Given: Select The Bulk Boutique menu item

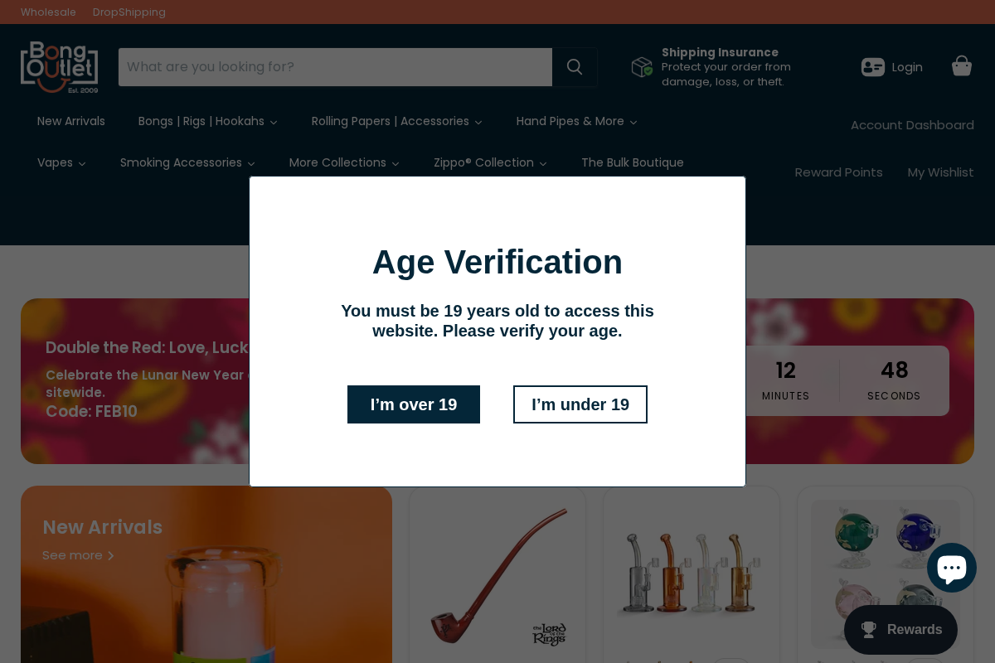Looking at the screenshot, I should (x=632, y=163).
